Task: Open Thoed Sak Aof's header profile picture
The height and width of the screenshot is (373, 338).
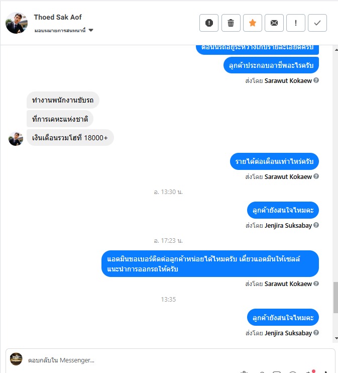Action: point(17,23)
